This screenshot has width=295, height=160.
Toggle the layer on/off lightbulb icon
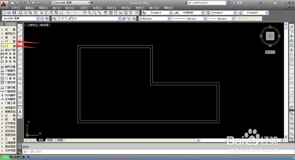(59, 19)
